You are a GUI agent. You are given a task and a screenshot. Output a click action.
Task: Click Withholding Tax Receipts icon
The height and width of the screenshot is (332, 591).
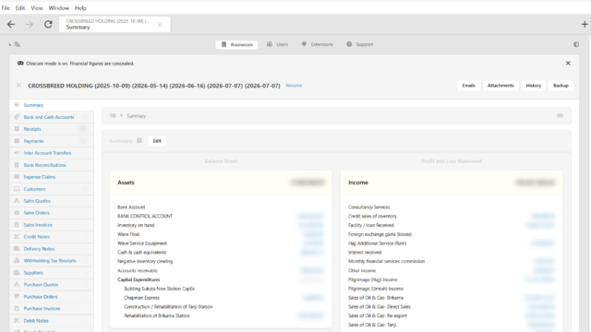[x=17, y=260]
